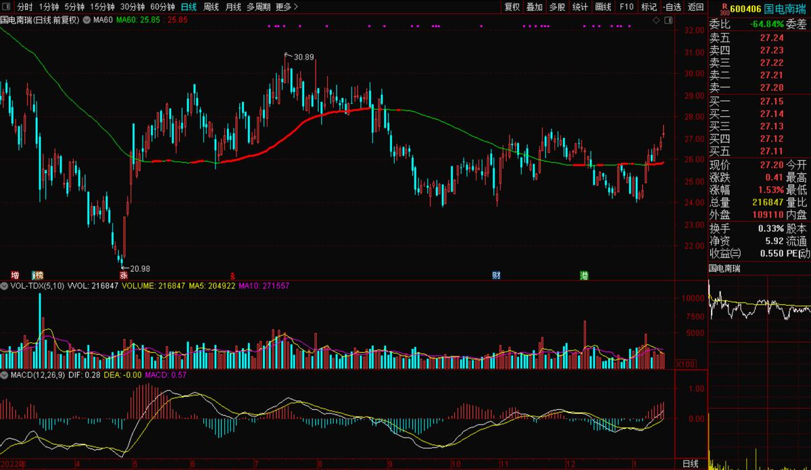Toggle the side panel icon beside the diamond

coord(668,21)
